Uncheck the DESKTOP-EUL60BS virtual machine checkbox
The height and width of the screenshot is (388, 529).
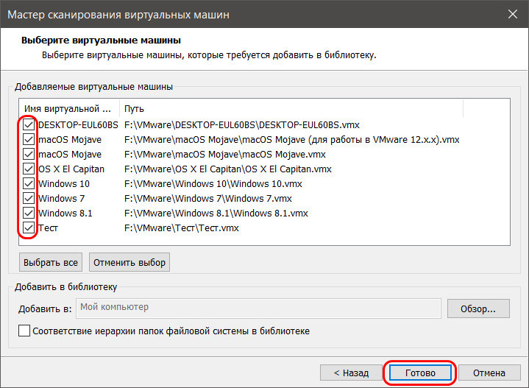coord(29,125)
